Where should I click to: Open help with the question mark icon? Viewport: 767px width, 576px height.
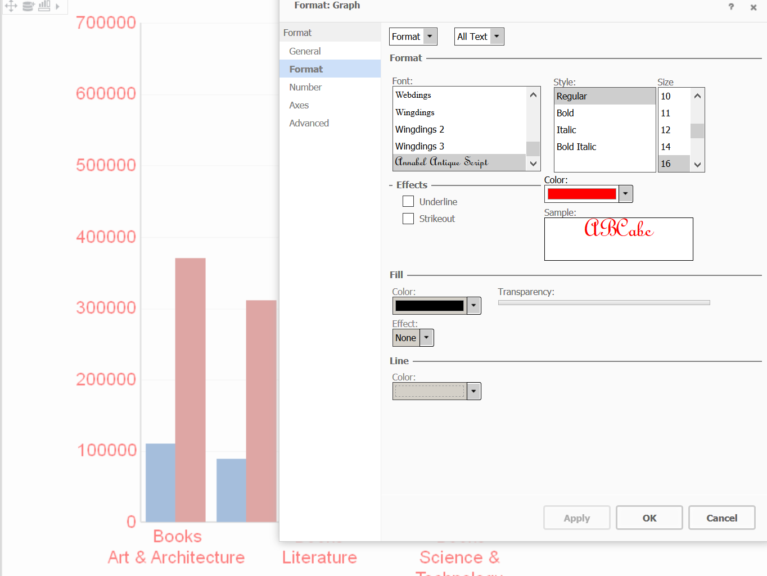point(731,7)
